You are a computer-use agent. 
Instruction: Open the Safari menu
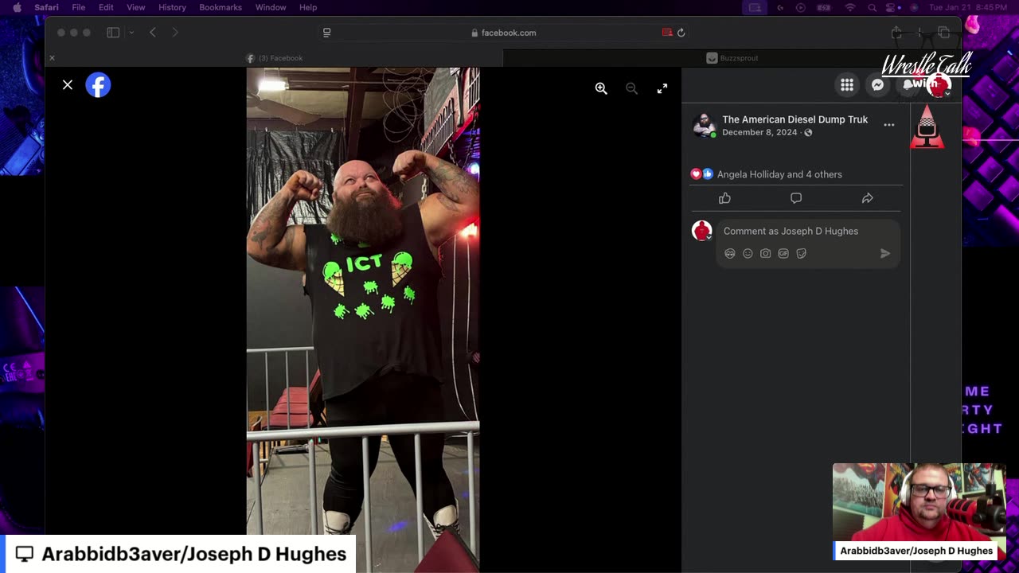[x=46, y=7]
